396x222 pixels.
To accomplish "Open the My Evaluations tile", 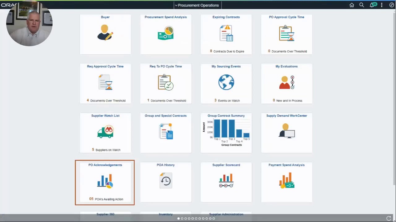I will [x=286, y=84].
